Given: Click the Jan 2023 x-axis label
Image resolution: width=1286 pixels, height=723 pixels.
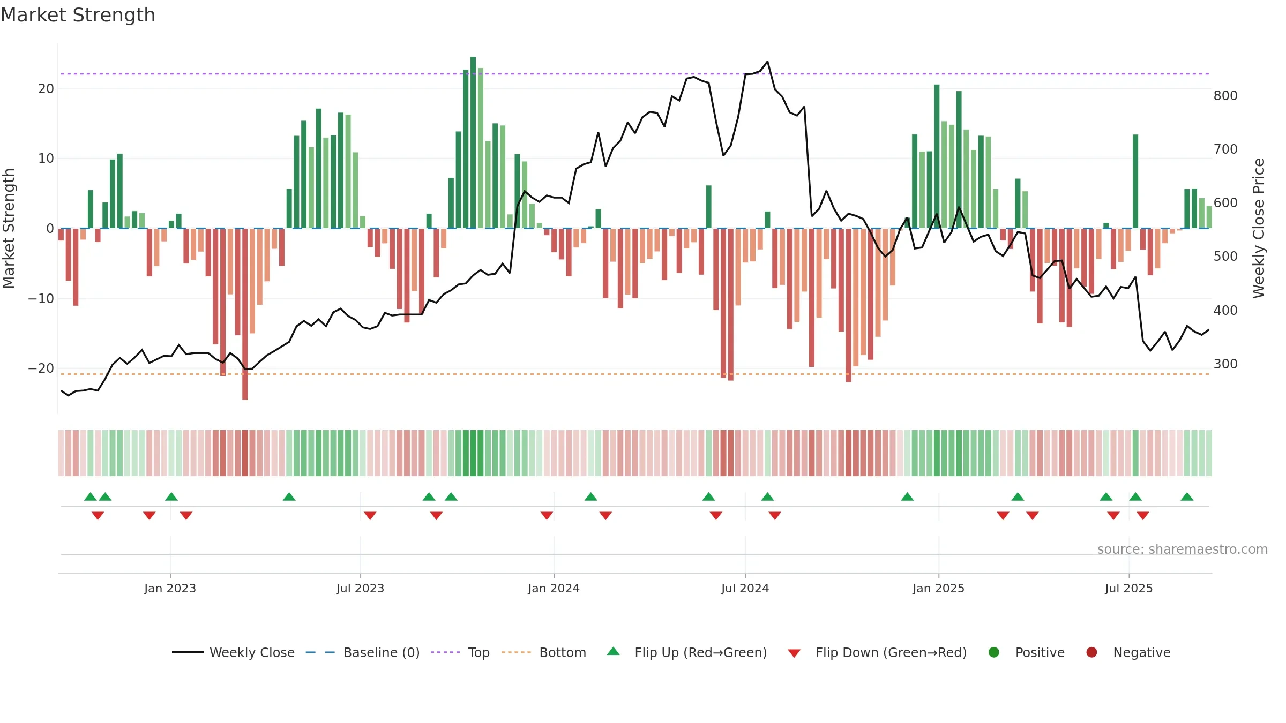Looking at the screenshot, I should coord(170,588).
